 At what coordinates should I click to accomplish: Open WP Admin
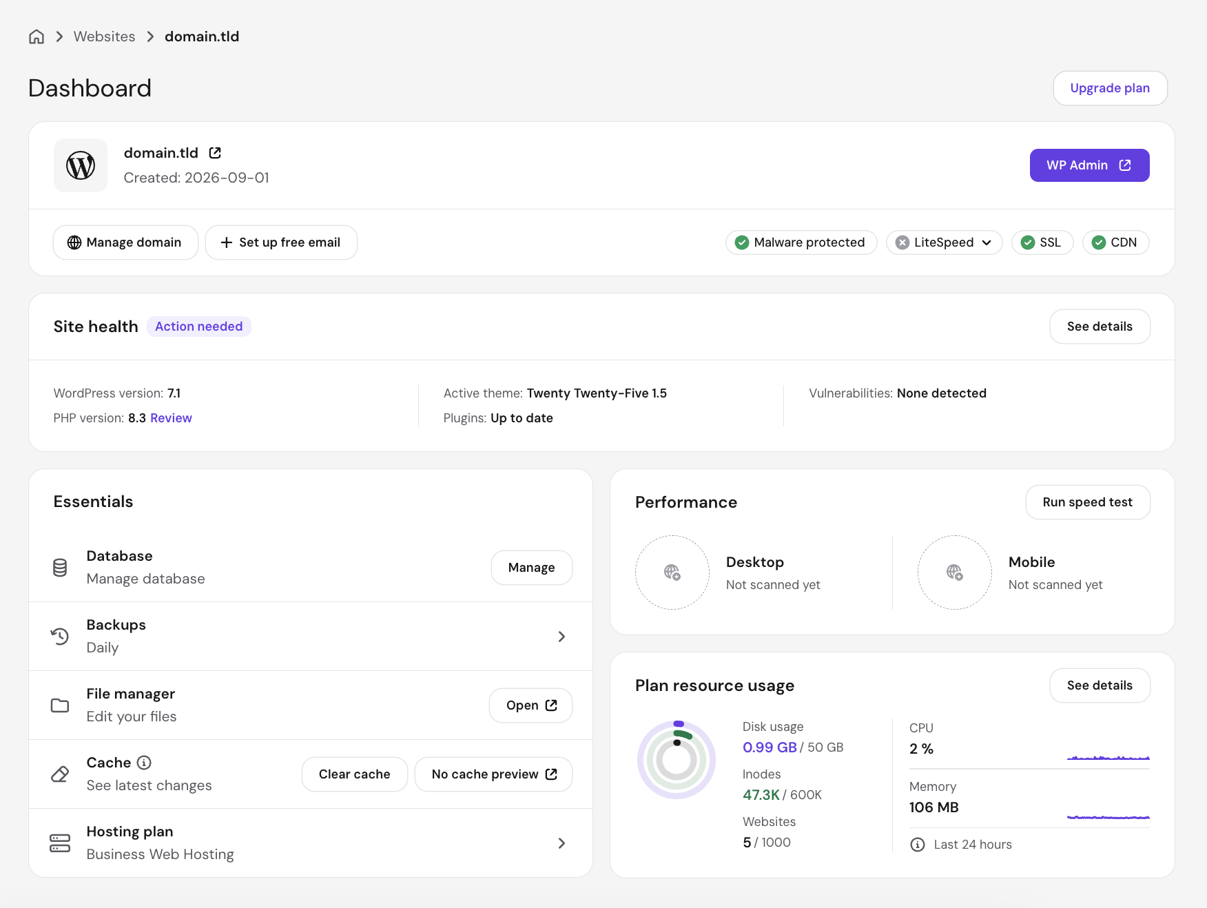[x=1089, y=165]
